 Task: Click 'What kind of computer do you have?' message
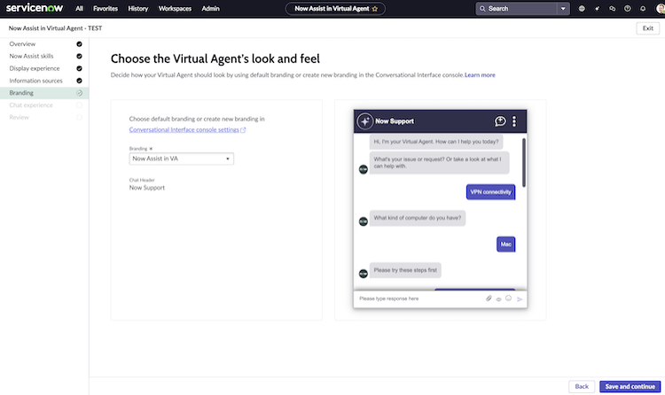coord(418,218)
